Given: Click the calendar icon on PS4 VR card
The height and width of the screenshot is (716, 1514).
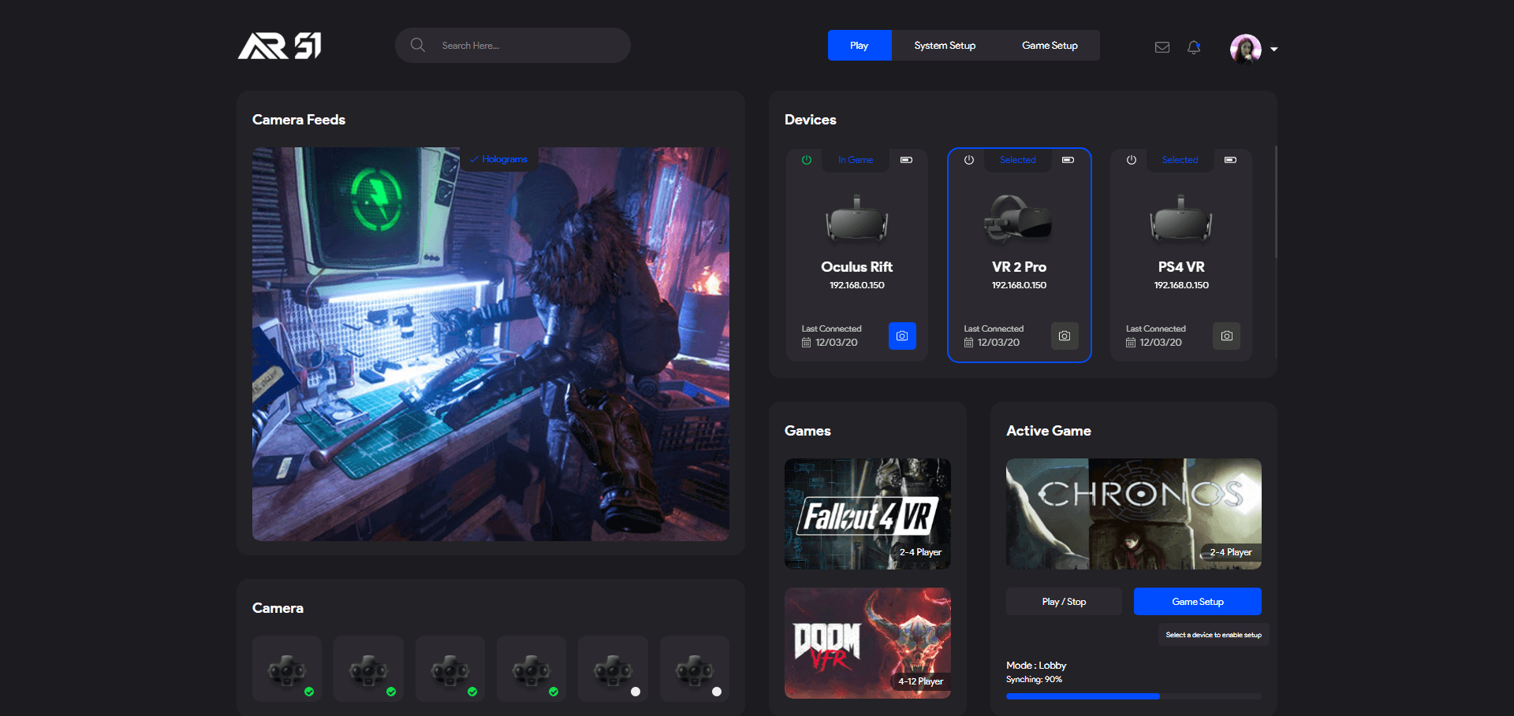Looking at the screenshot, I should click(x=1131, y=343).
